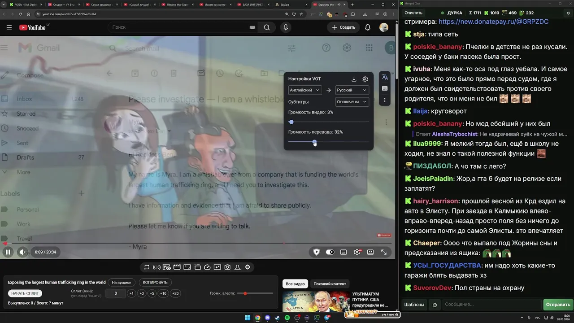The image size is (574, 323).
Task: Click the Сообщение chat message field
Action: (492, 305)
